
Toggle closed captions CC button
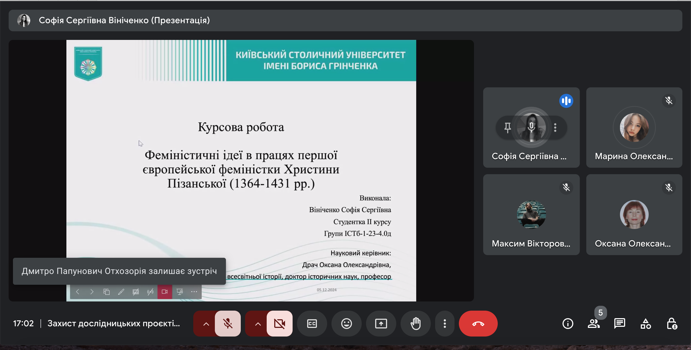(x=312, y=323)
